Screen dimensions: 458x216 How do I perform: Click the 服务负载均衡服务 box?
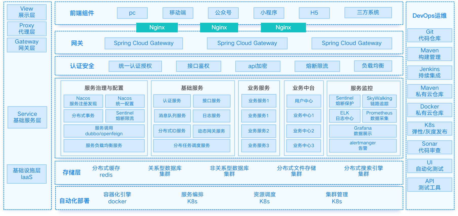point(104,146)
